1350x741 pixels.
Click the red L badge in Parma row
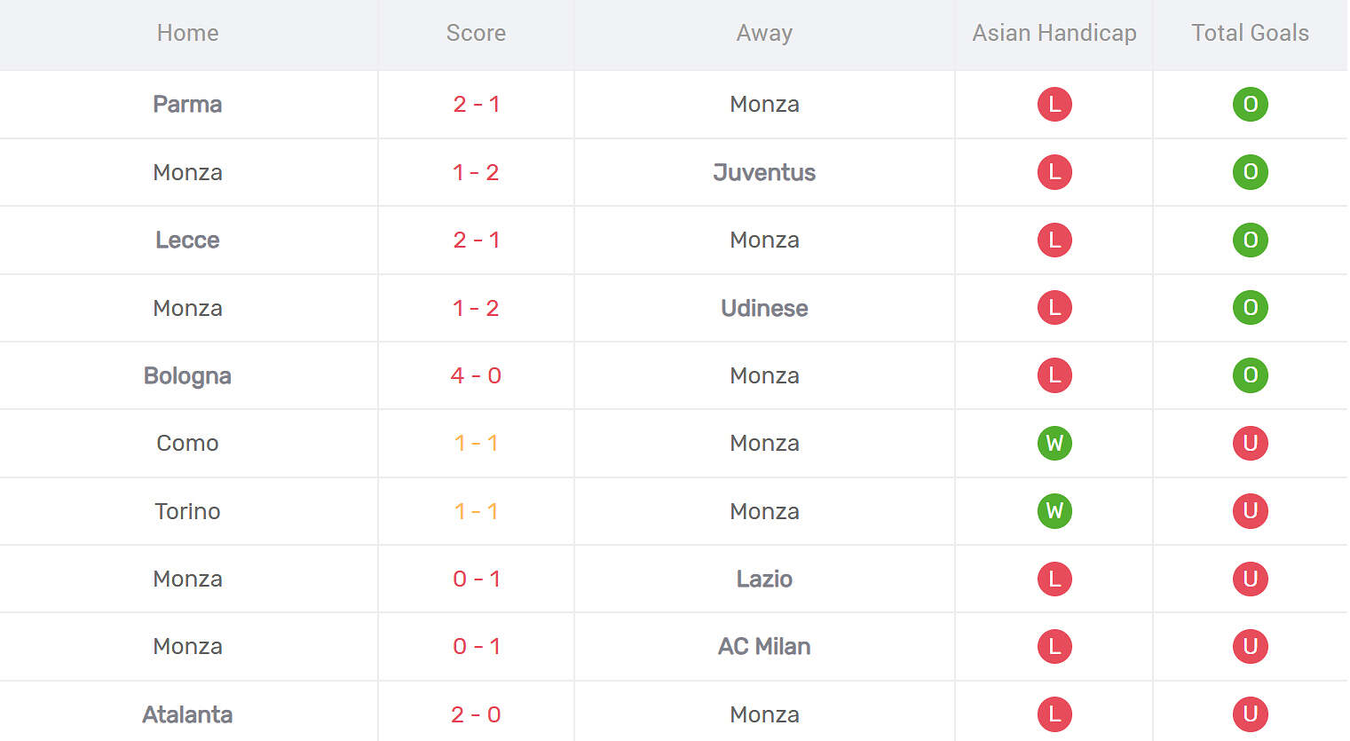click(1054, 104)
